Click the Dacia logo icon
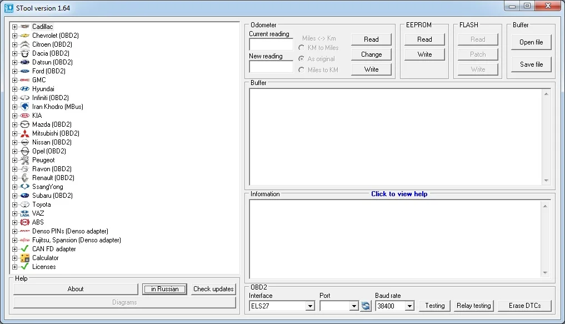This screenshot has height=324, width=565. [24, 53]
